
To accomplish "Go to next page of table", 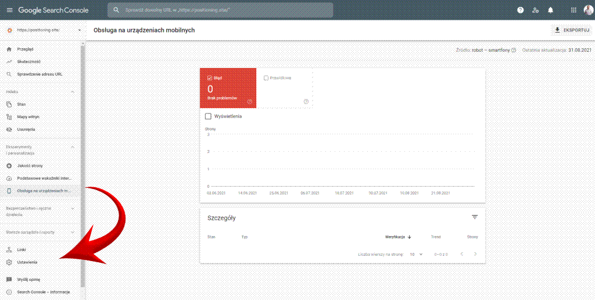I will coord(475,254).
